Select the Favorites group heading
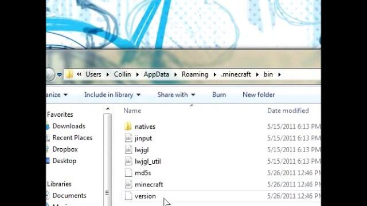The width and height of the screenshot is (367, 206). 60,114
